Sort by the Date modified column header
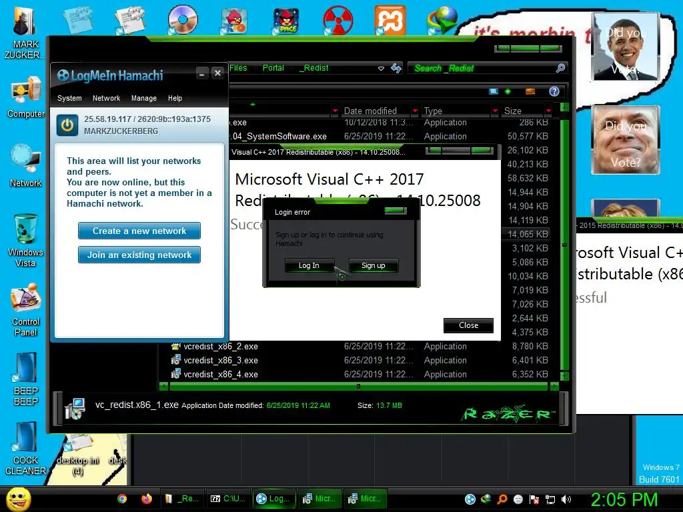683x512 pixels. [x=370, y=111]
